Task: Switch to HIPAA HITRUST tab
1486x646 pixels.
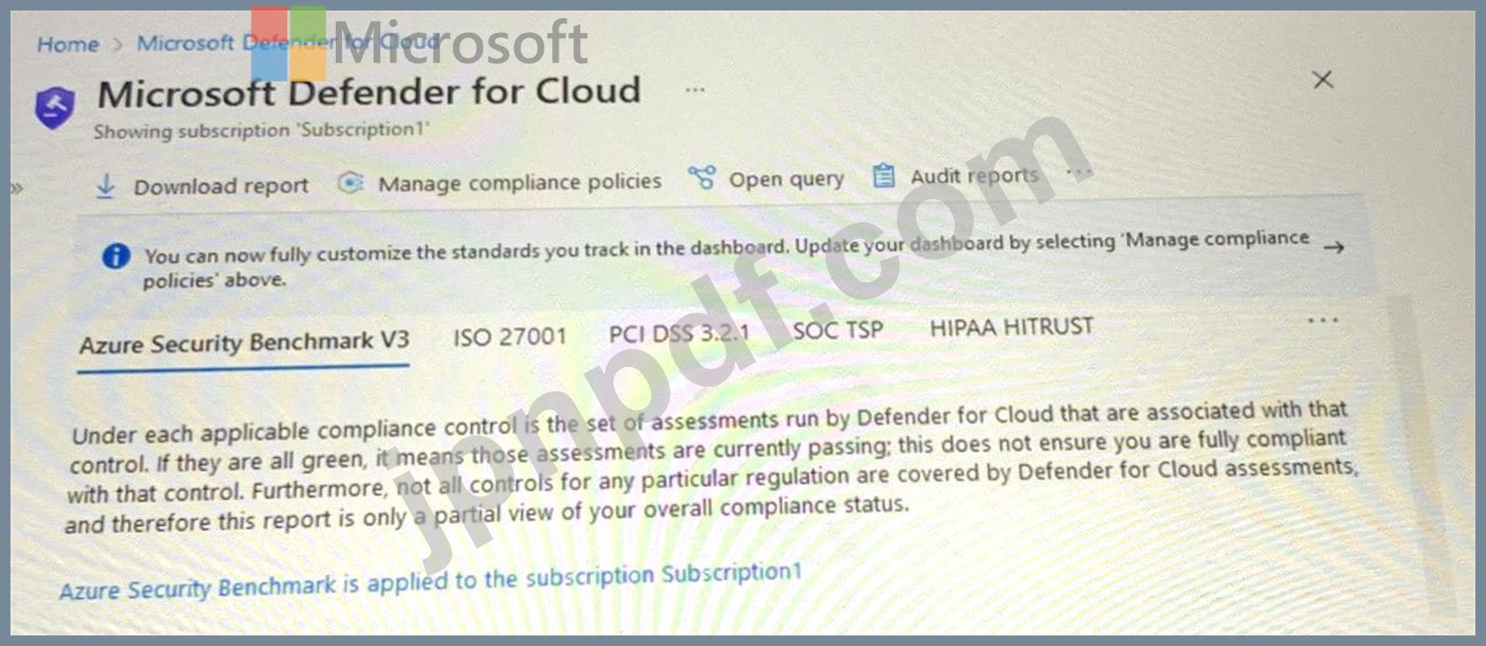Action: click(1011, 327)
